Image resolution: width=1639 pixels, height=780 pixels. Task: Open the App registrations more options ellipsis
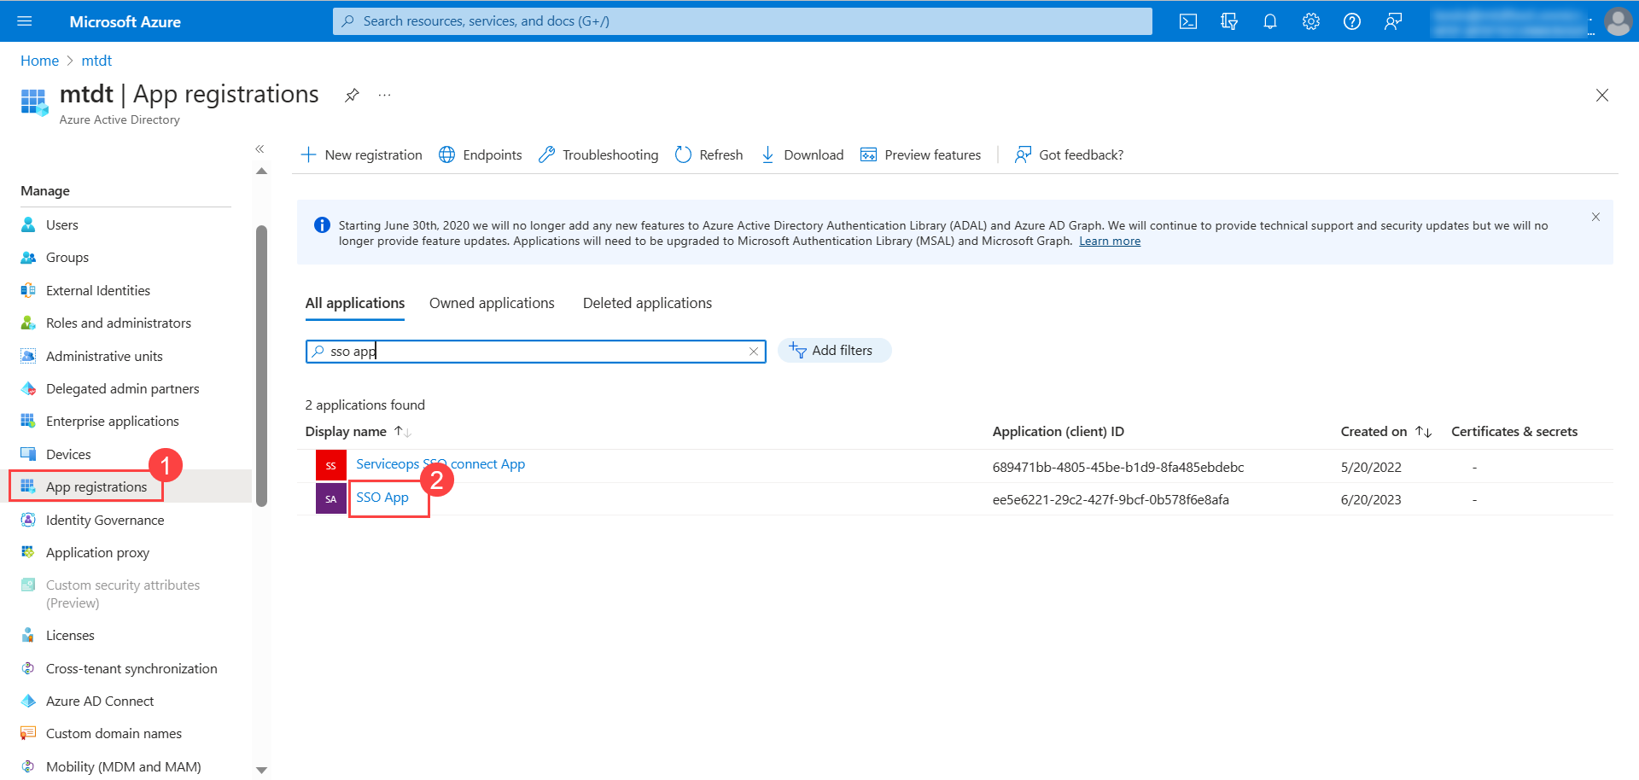(x=383, y=95)
